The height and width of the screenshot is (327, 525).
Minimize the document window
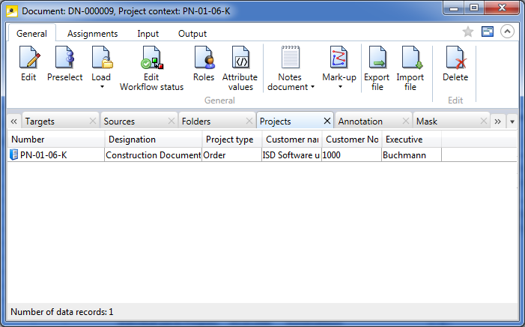[x=454, y=8]
